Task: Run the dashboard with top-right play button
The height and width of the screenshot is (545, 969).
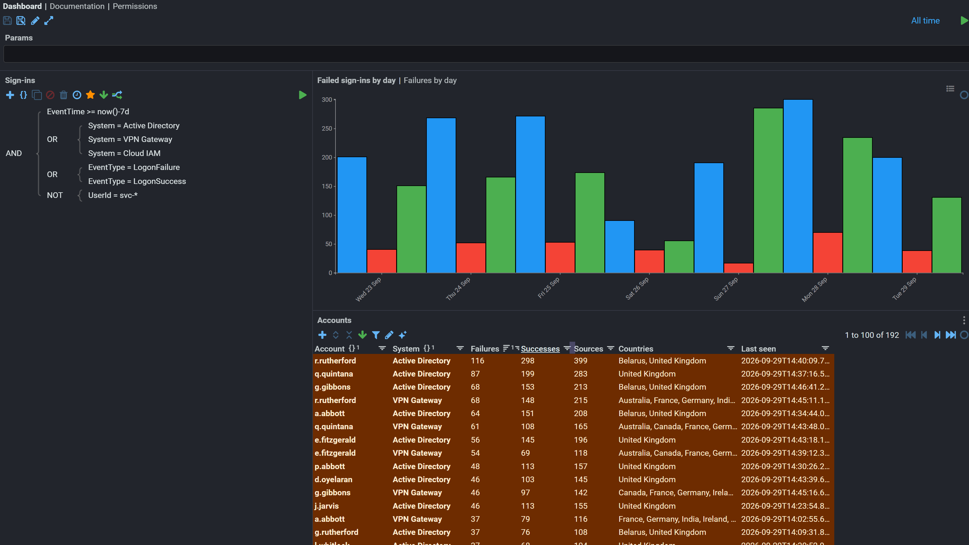Action: [964, 21]
